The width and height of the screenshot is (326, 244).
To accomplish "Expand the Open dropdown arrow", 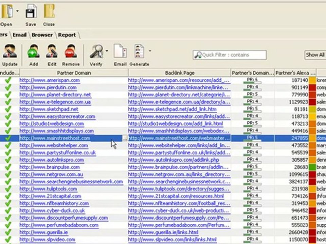I will click(x=17, y=11).
